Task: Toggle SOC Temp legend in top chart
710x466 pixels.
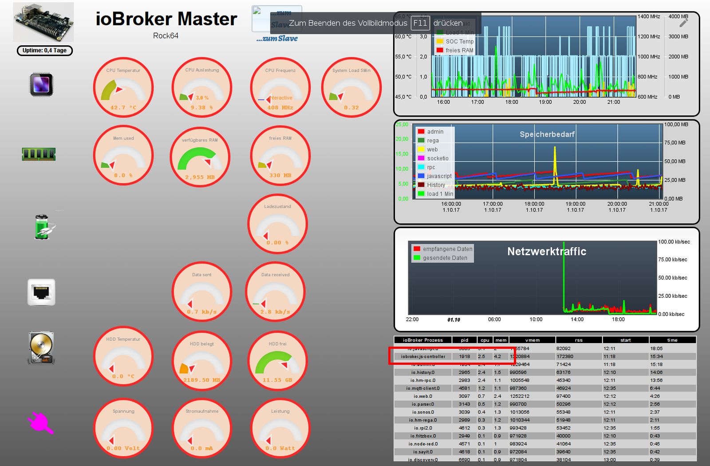Action: tap(455, 41)
